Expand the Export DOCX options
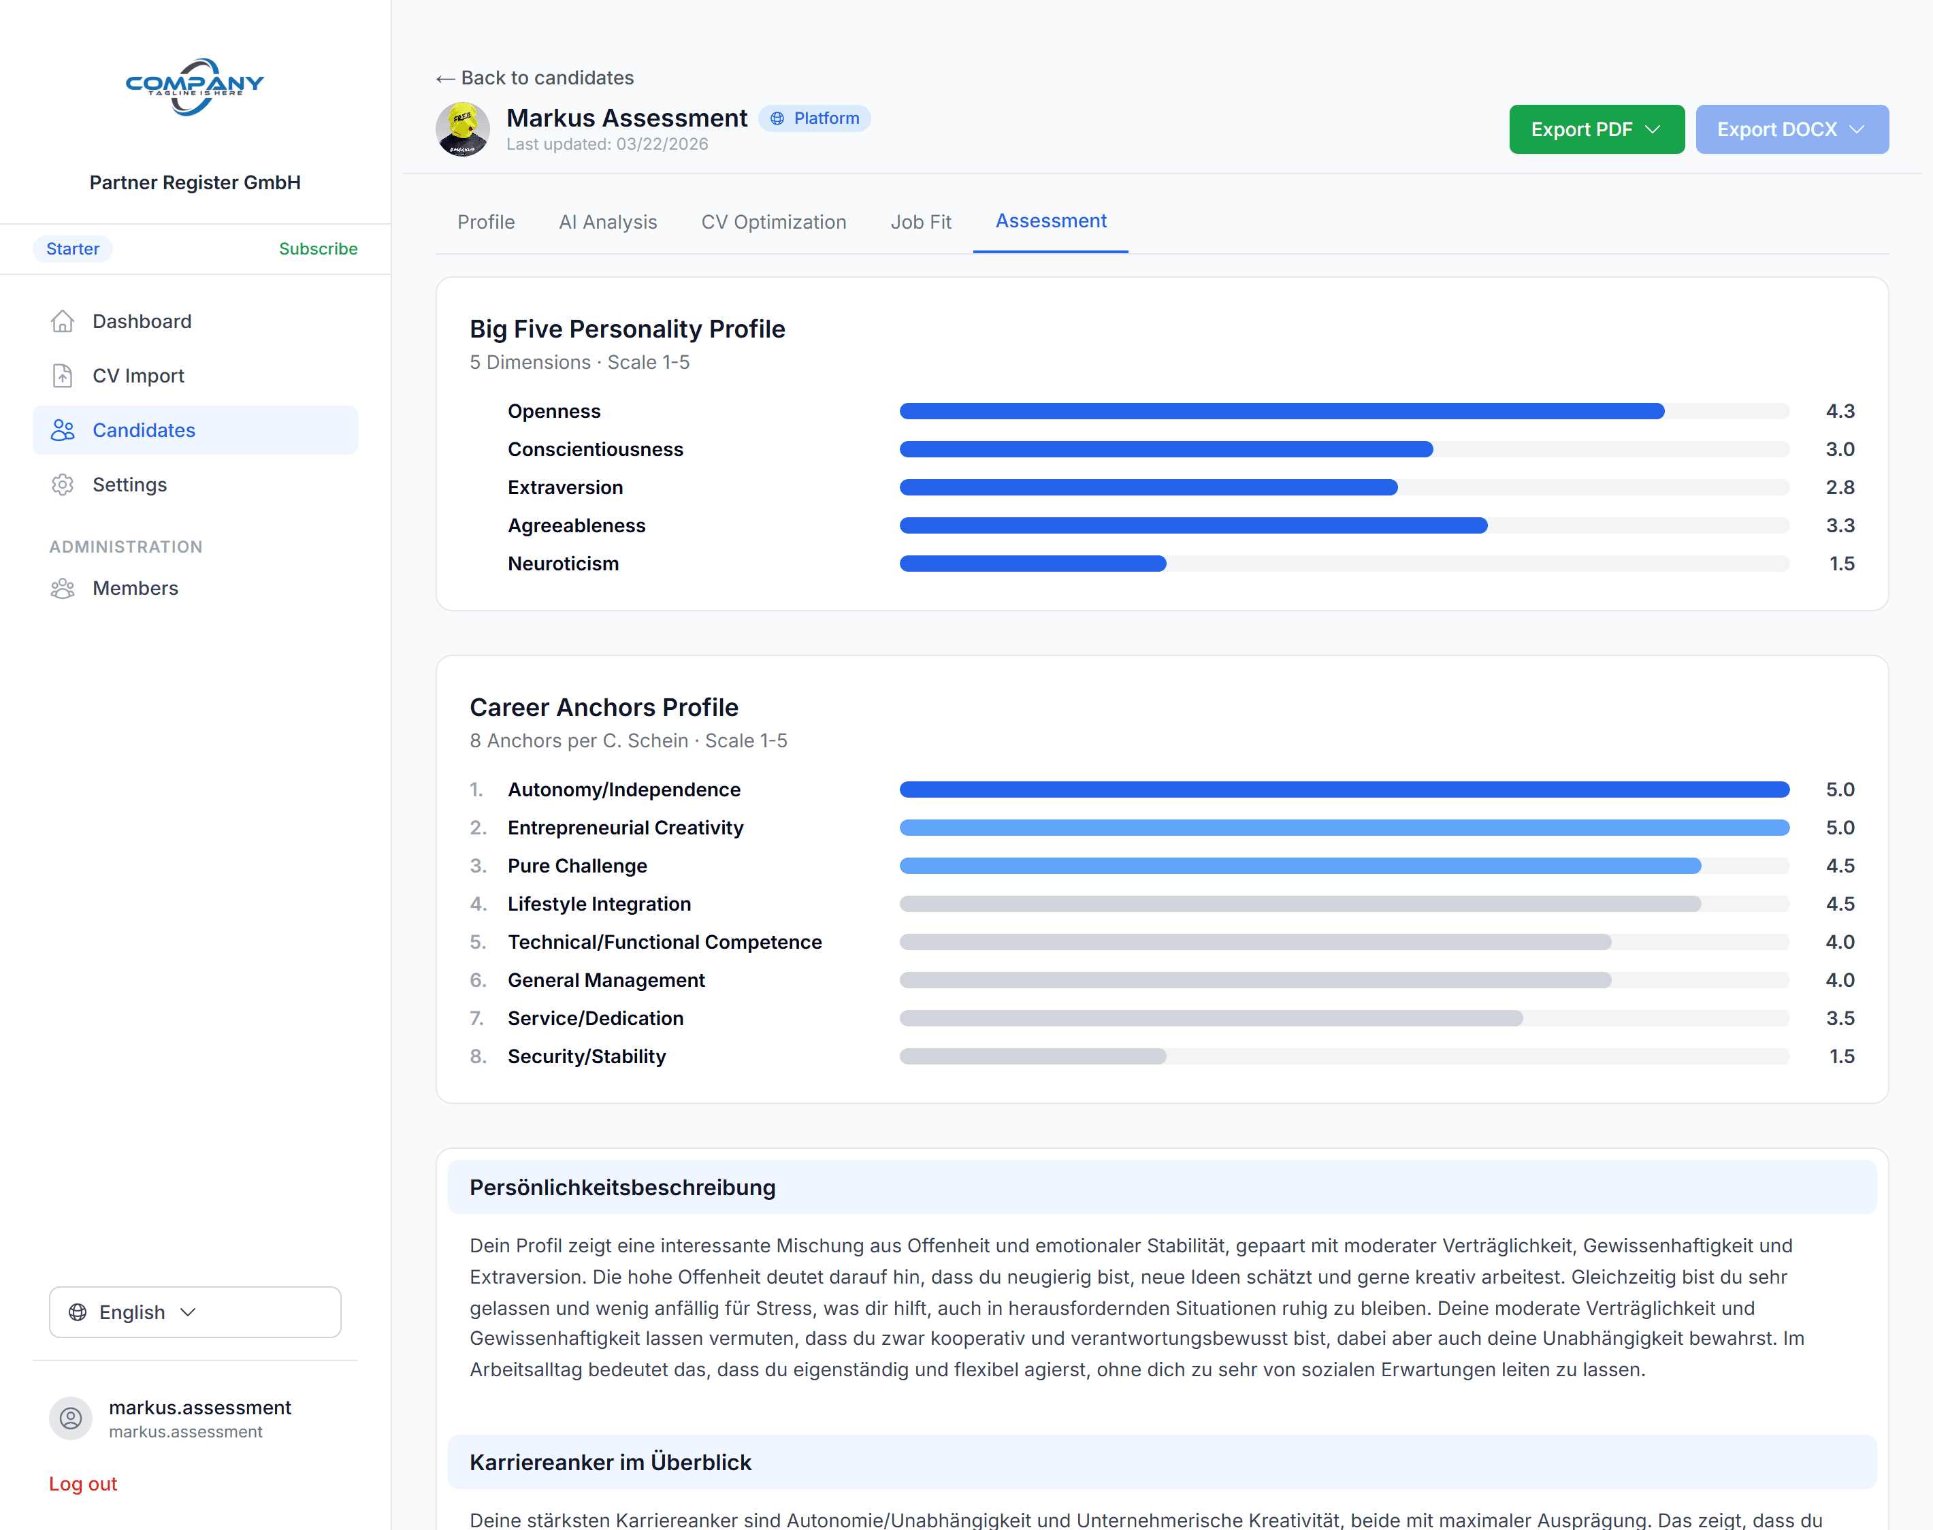Screen dimensions: 1933x1530 pos(1791,129)
